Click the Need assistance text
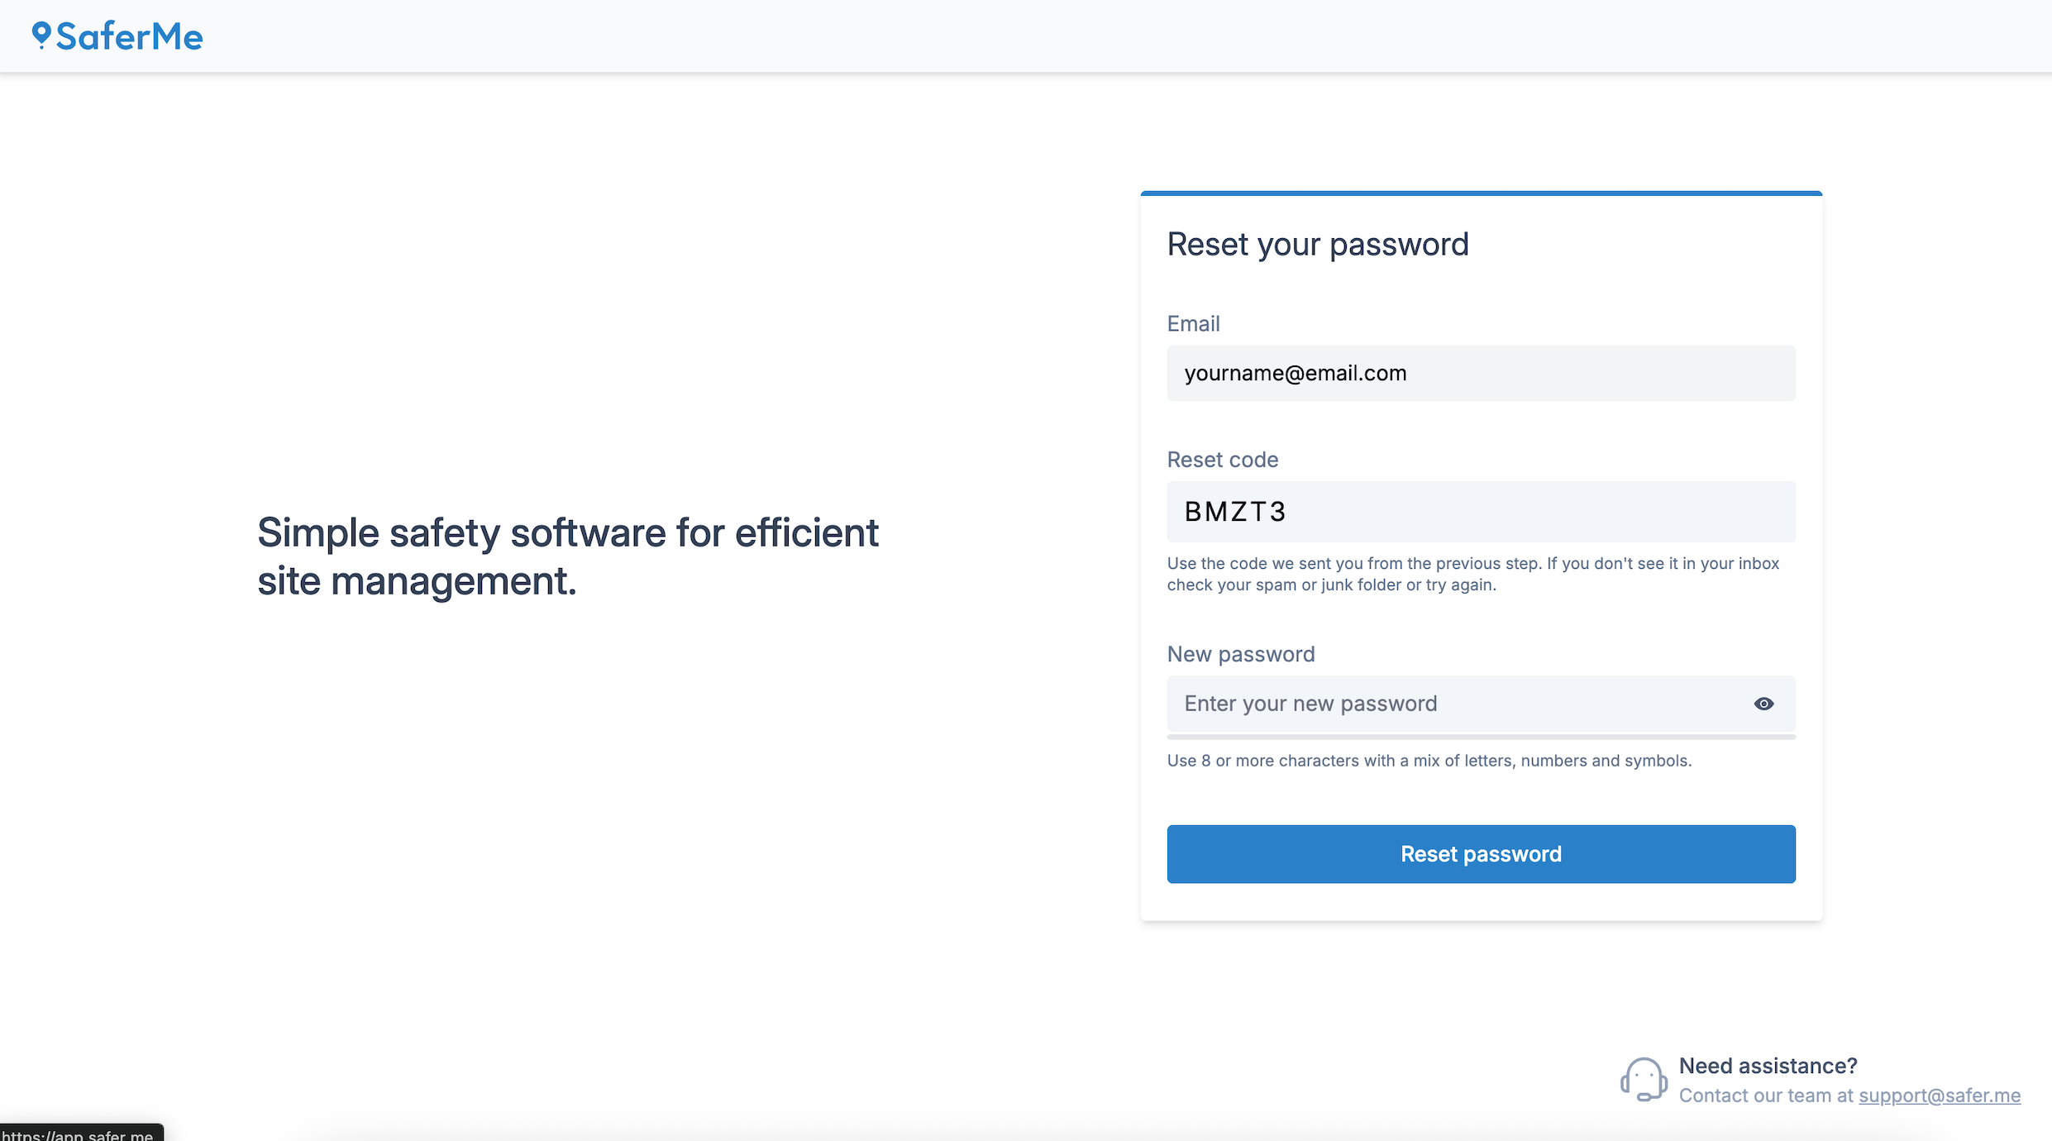This screenshot has width=2052, height=1141. [1768, 1066]
